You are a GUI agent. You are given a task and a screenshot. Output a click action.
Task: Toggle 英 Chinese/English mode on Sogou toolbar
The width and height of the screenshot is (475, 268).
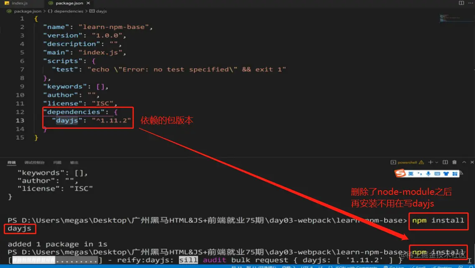pos(411,174)
